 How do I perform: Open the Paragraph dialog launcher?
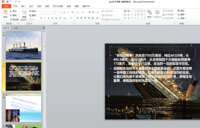click(x=121, y=24)
